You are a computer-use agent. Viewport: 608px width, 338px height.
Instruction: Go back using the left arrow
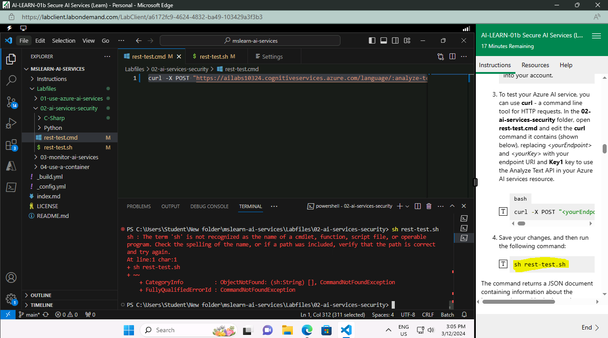pos(138,40)
